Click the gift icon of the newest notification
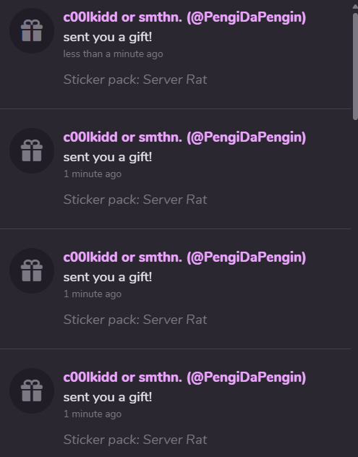This screenshot has height=457, width=358. click(32, 30)
